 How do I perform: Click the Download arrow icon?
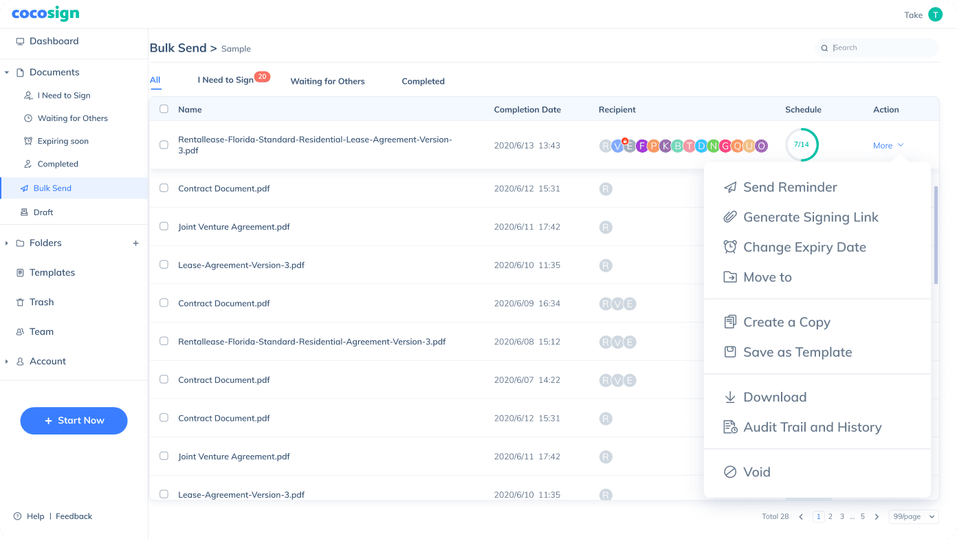[x=730, y=397]
